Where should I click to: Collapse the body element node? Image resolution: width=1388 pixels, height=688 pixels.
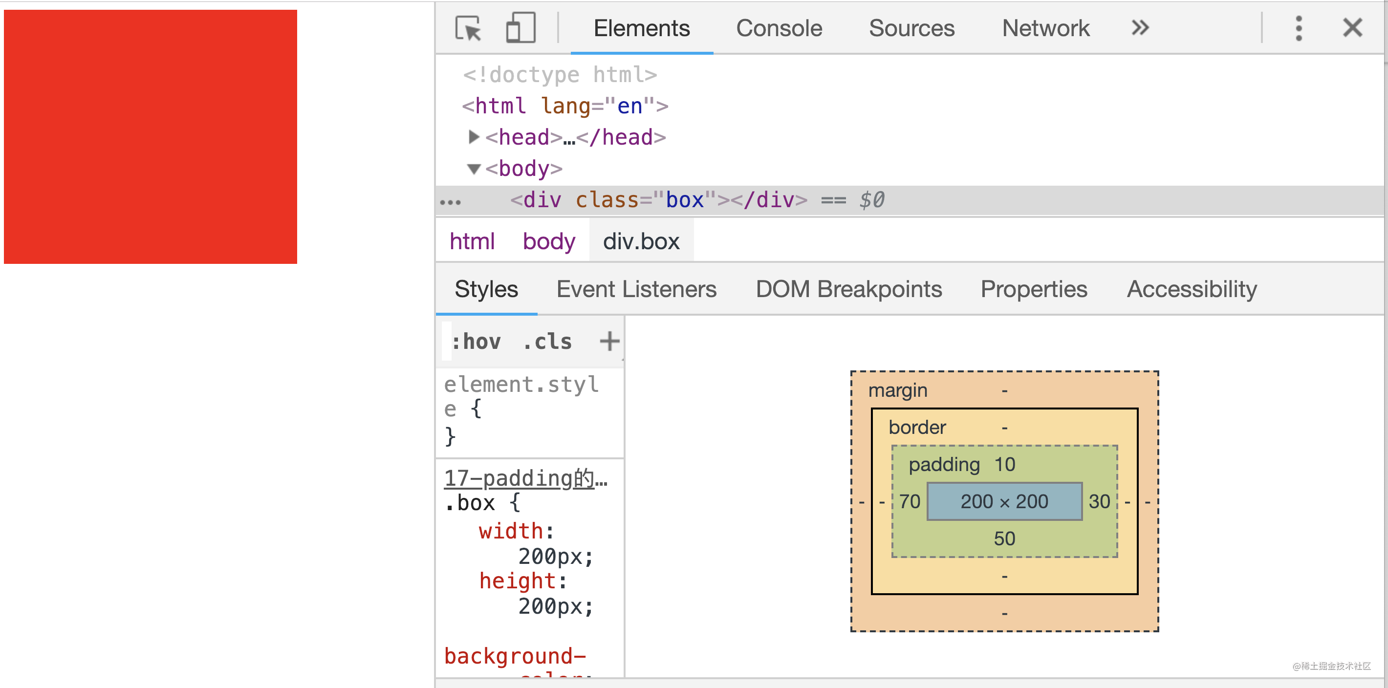[x=474, y=169]
